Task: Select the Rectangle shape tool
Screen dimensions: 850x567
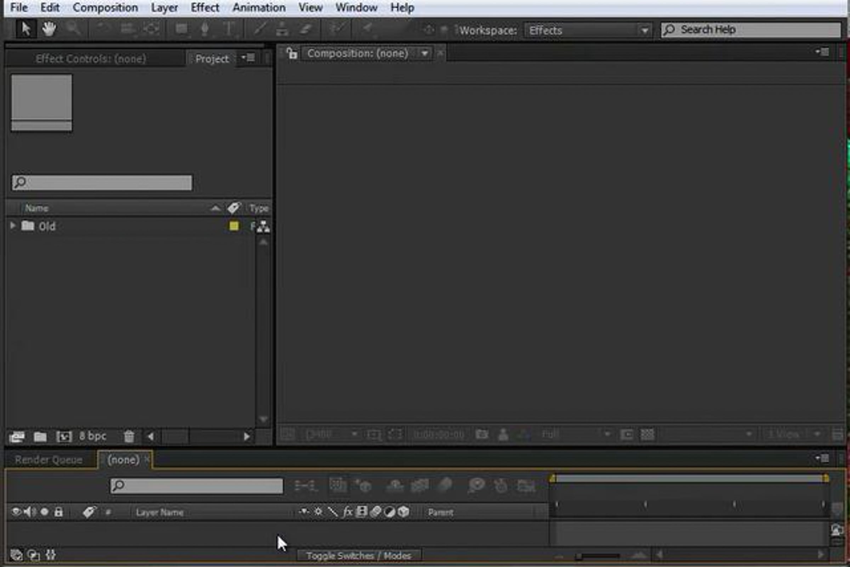Action: point(181,29)
